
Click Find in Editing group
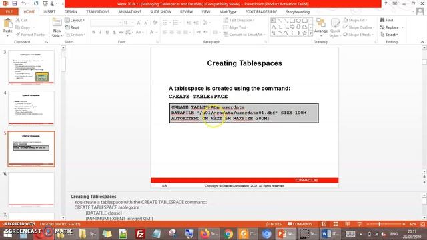387,20
